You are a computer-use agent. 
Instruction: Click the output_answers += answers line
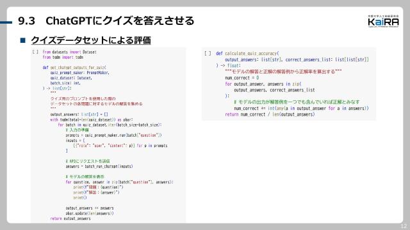click(x=90, y=208)
